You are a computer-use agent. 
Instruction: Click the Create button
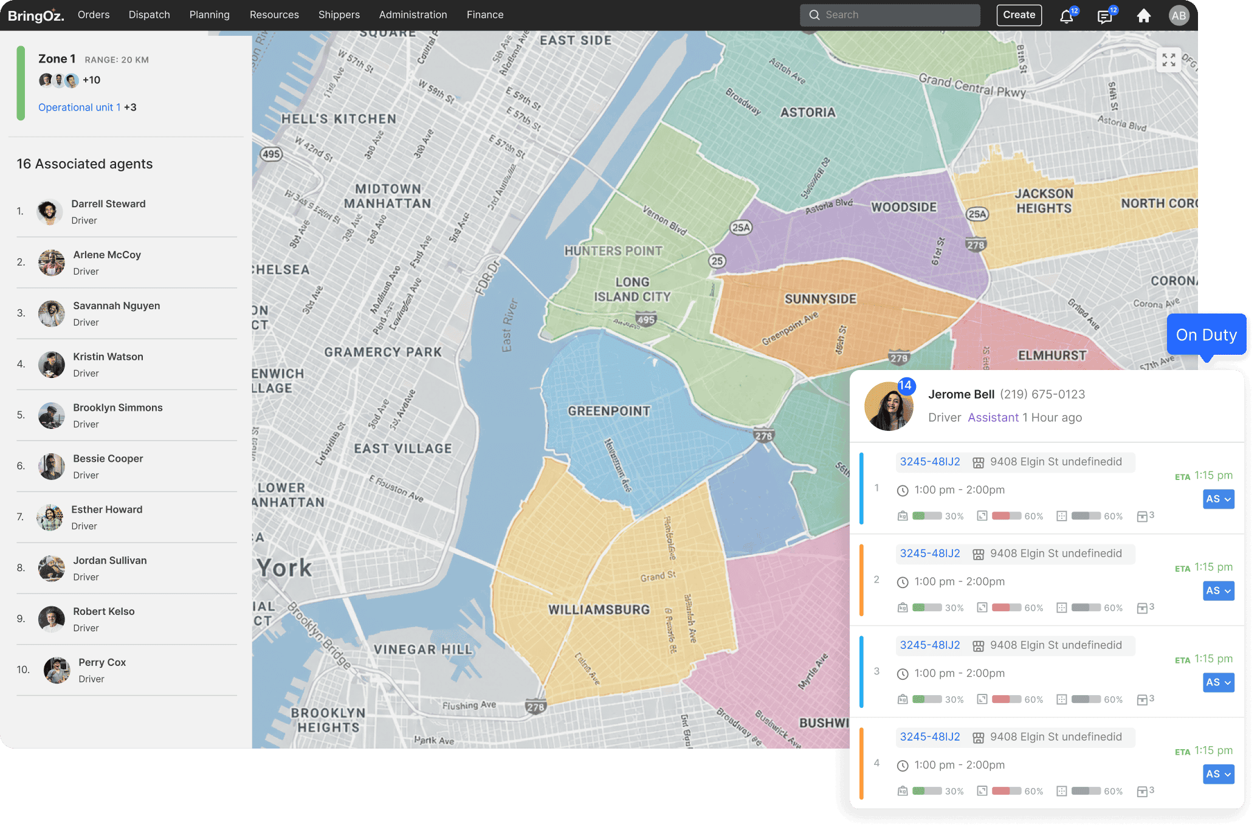coord(1019,15)
